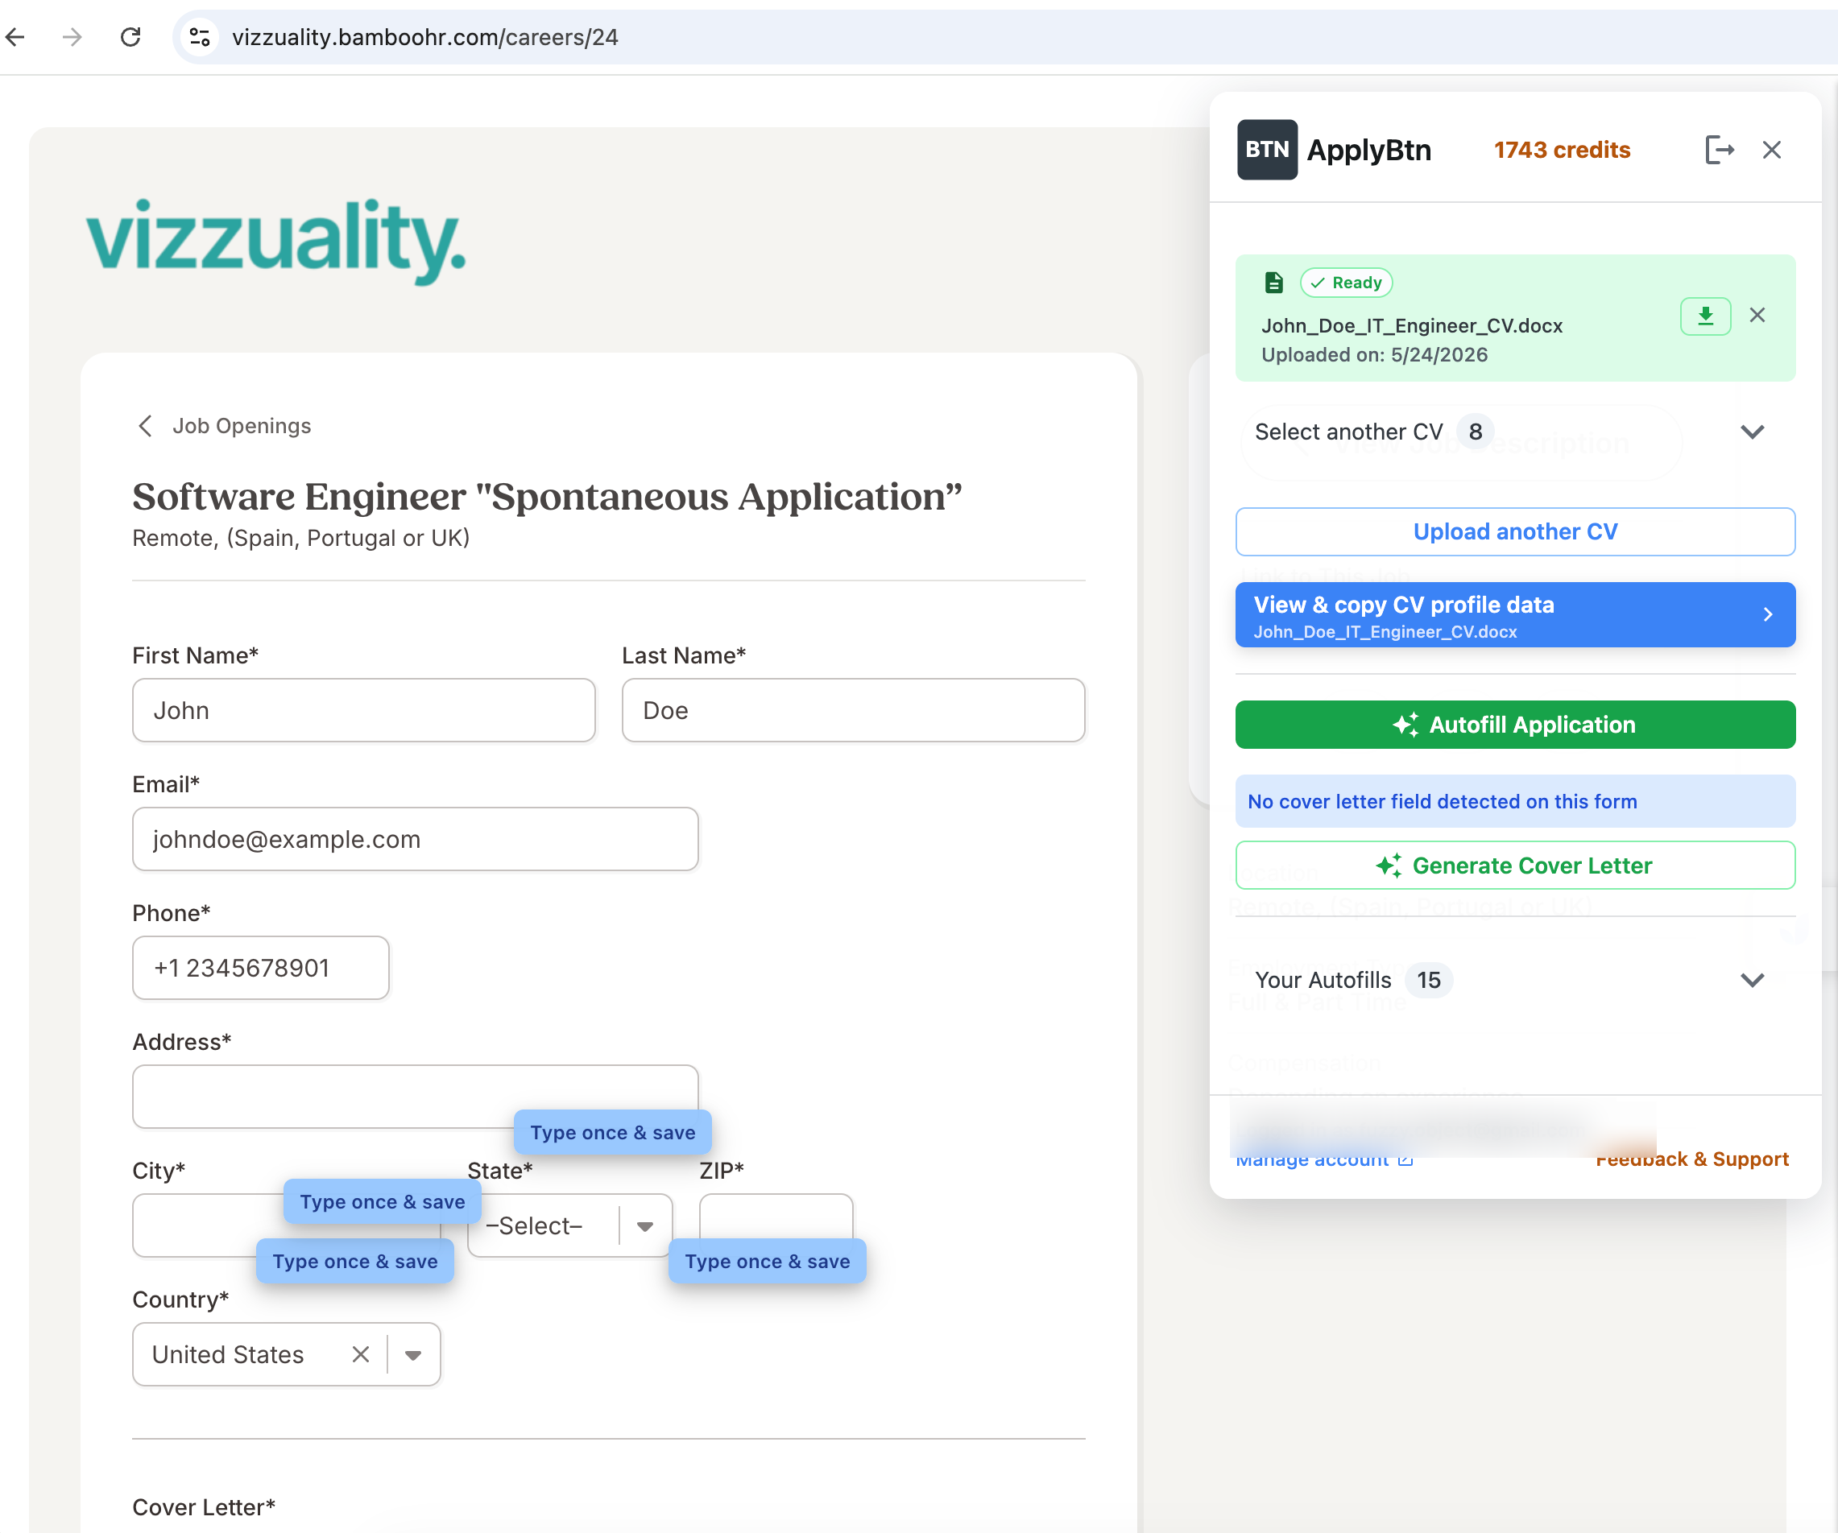The width and height of the screenshot is (1838, 1533).
Task: Click the 1743 credits label
Action: click(x=1562, y=150)
